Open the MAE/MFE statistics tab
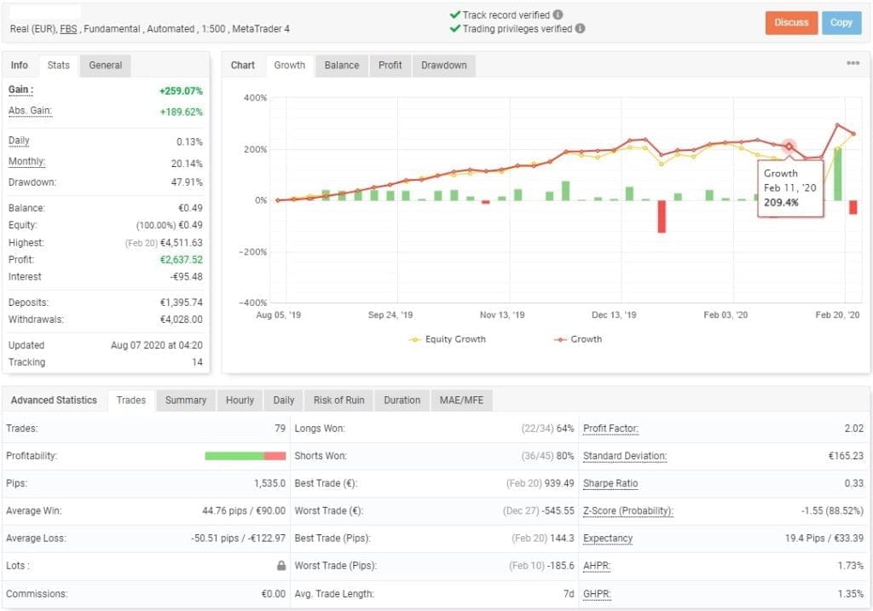 (x=461, y=400)
